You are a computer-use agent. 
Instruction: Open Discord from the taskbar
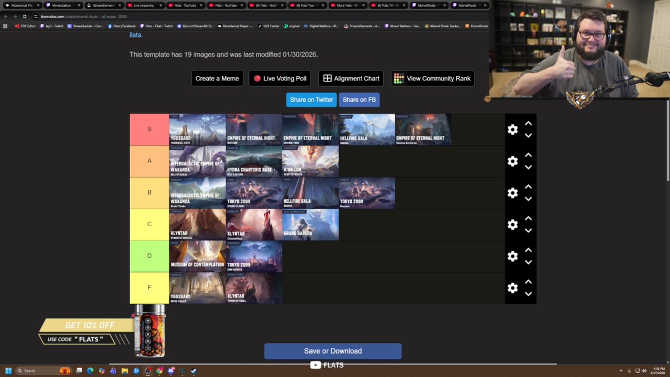point(171,371)
